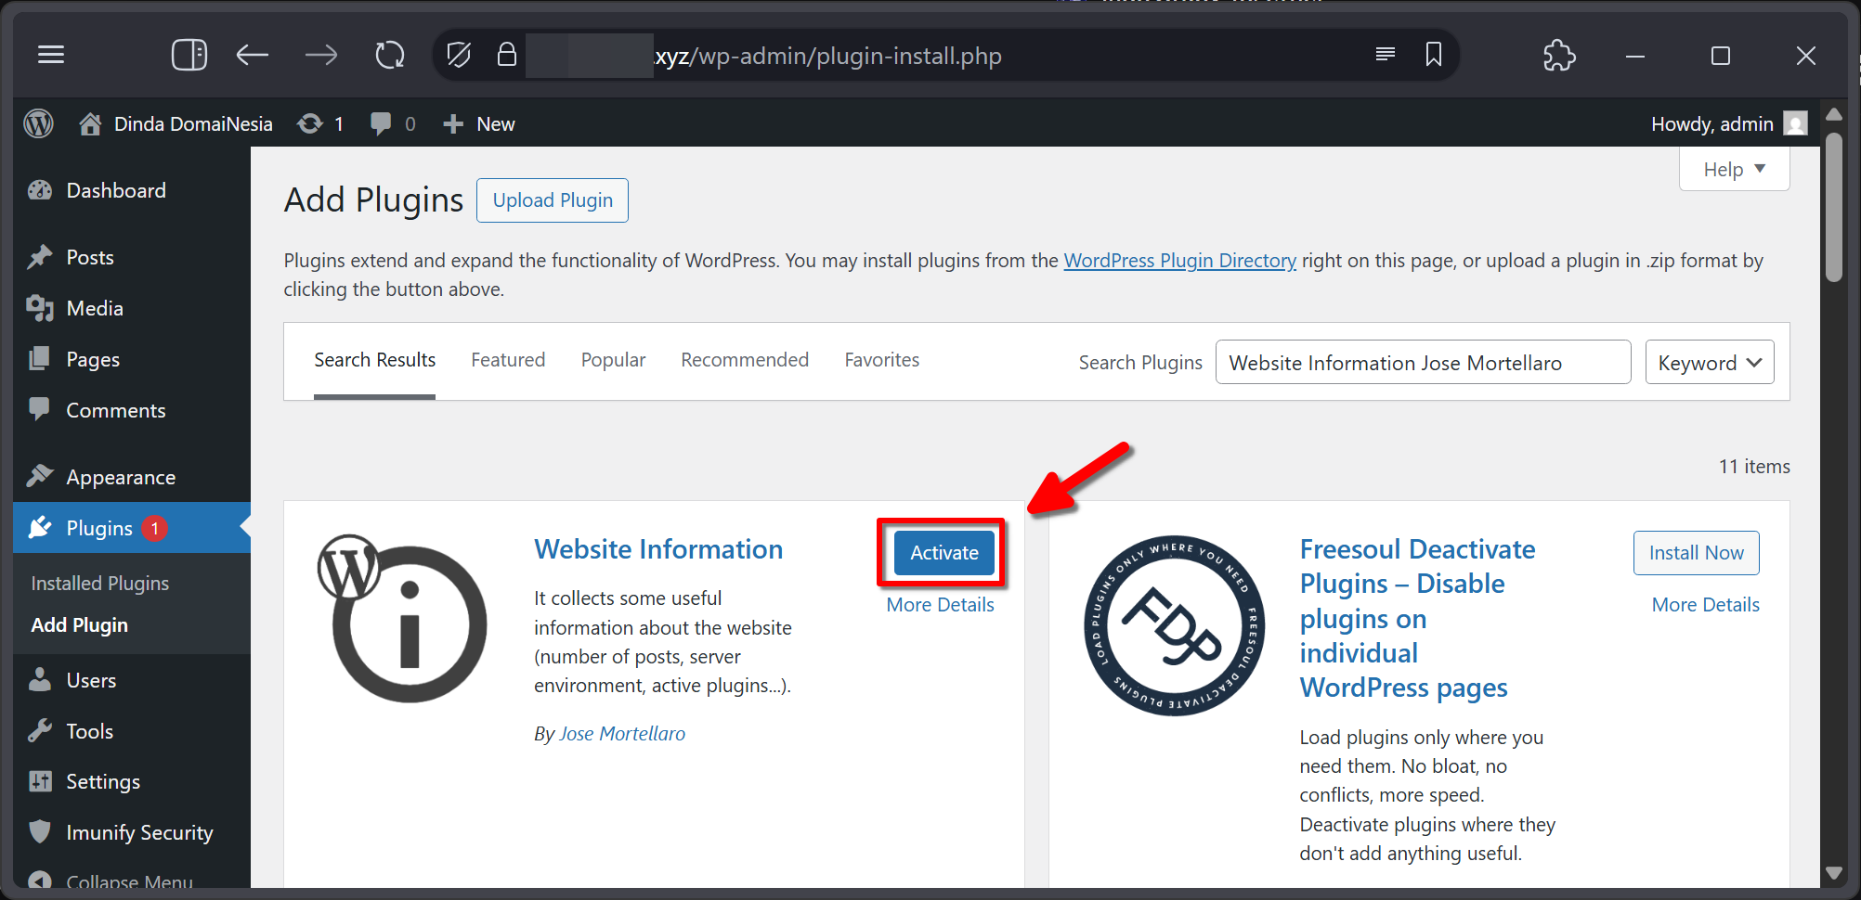Image resolution: width=1861 pixels, height=900 pixels.
Task: Toggle the browser sidebar panel icon
Action: (189, 56)
